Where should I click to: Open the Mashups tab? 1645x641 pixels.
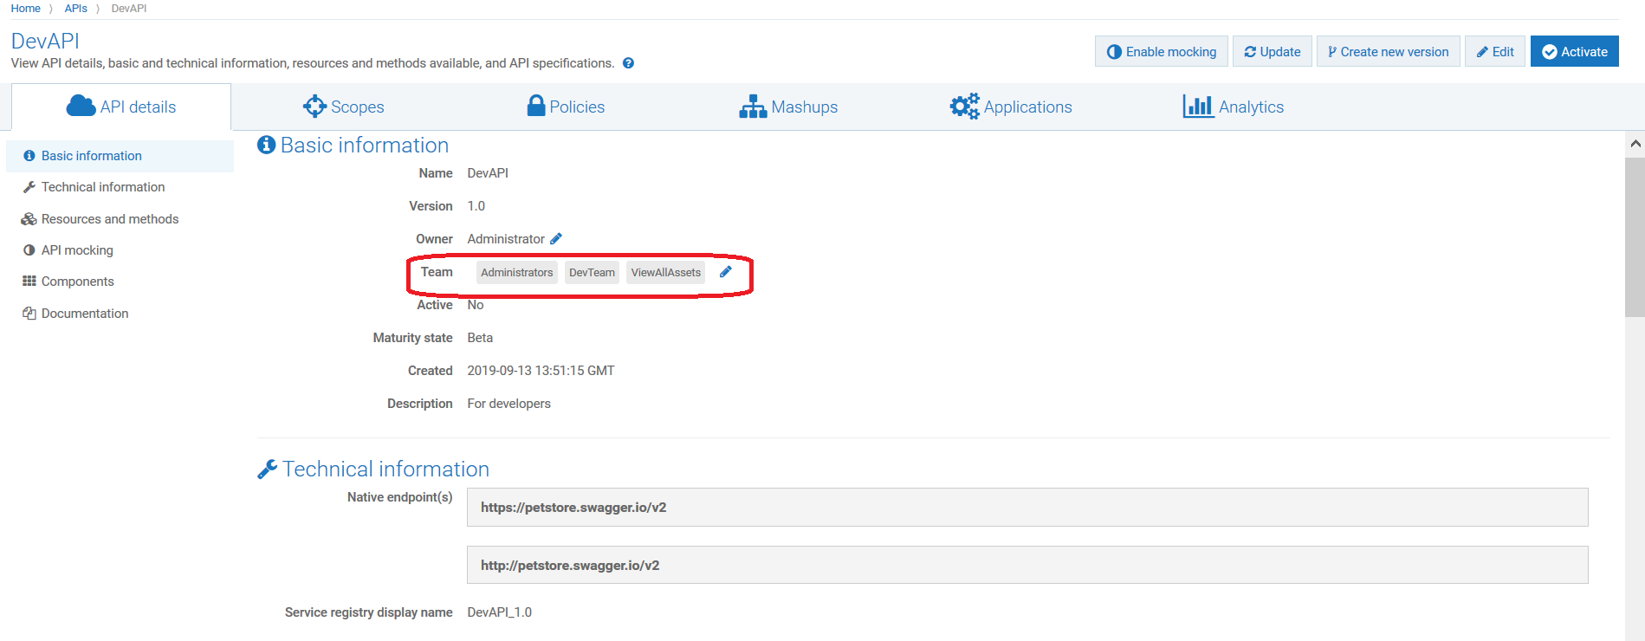pyautogui.click(x=788, y=107)
